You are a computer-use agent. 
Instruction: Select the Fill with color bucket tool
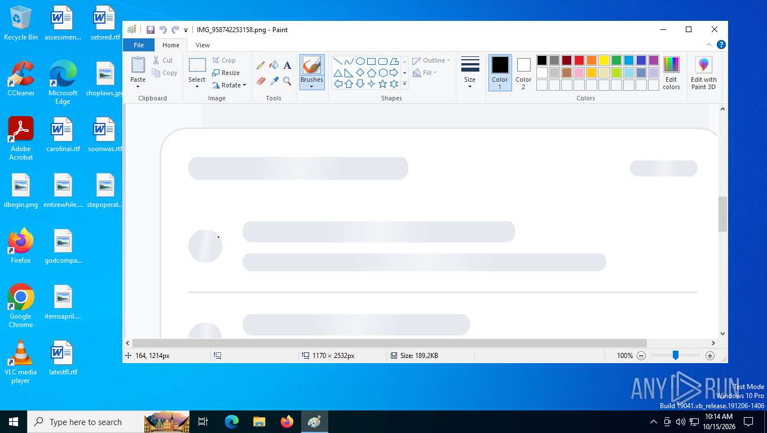[274, 65]
